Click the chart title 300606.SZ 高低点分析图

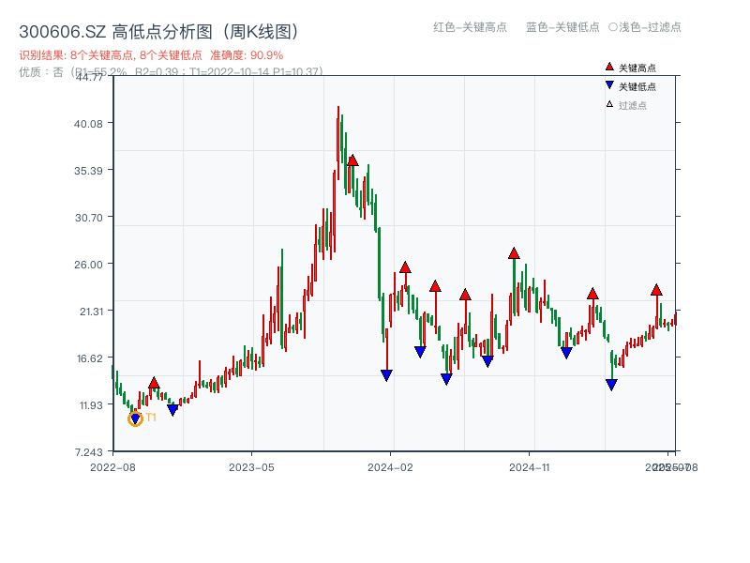[x=159, y=32]
